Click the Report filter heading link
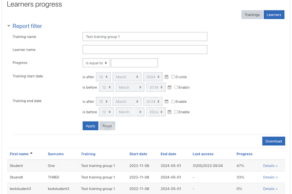Image resolution: width=292 pixels, height=194 pixels. (27, 26)
